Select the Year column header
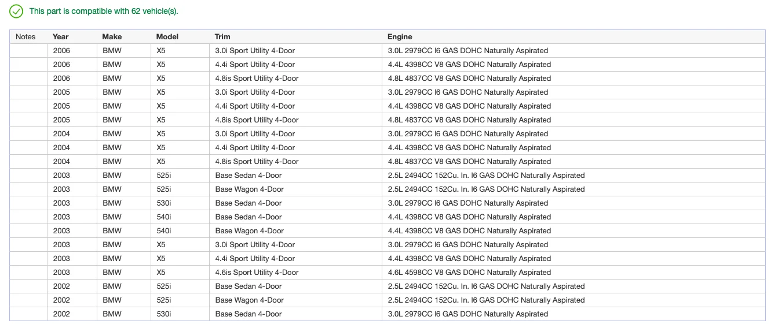The width and height of the screenshot is (771, 324). click(60, 36)
